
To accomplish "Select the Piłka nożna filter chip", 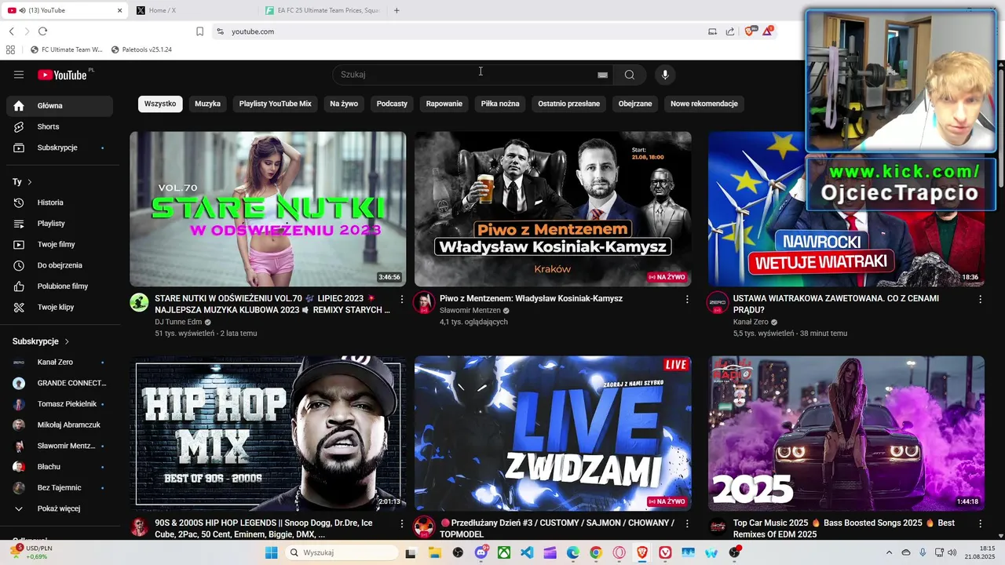I will click(x=500, y=104).
